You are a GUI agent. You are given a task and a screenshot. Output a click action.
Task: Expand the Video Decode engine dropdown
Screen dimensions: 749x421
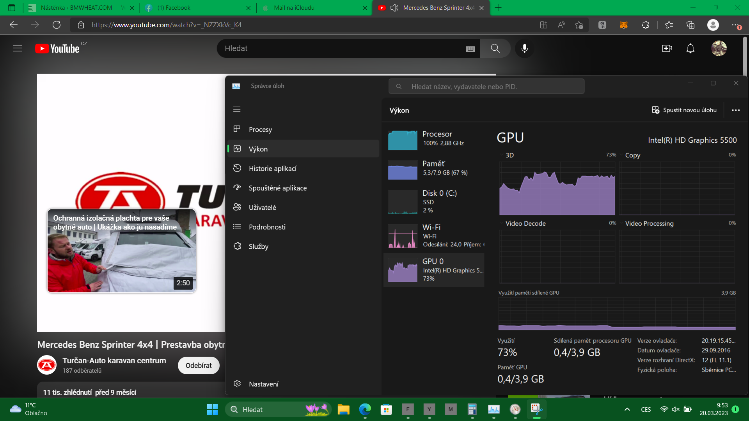501,223
